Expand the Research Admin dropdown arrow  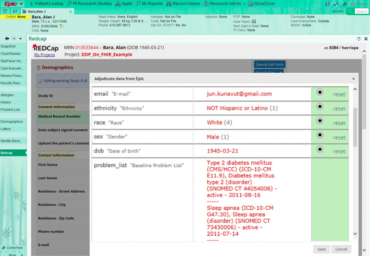pyautogui.click(x=244, y=4)
